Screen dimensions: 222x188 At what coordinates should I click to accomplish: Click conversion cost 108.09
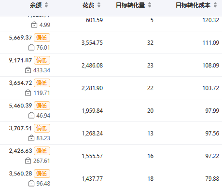[x=210, y=66]
